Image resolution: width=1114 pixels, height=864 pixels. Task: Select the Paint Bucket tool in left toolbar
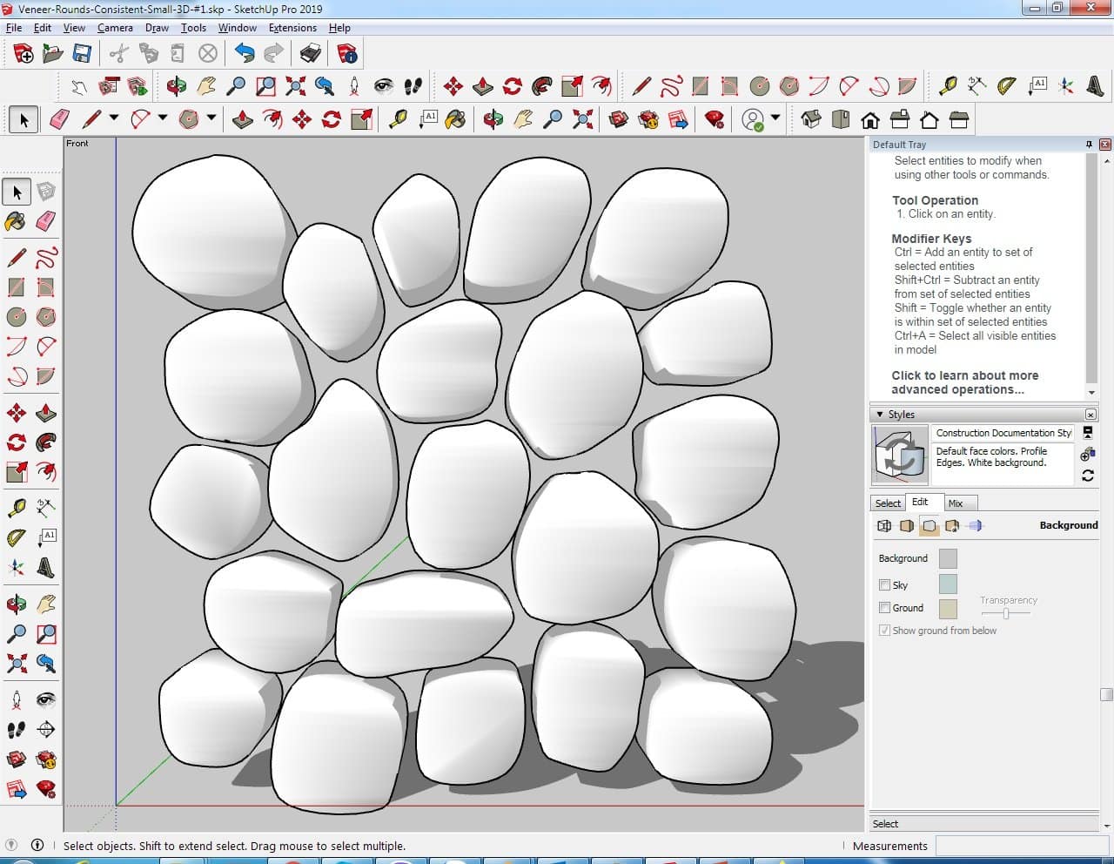click(x=16, y=221)
